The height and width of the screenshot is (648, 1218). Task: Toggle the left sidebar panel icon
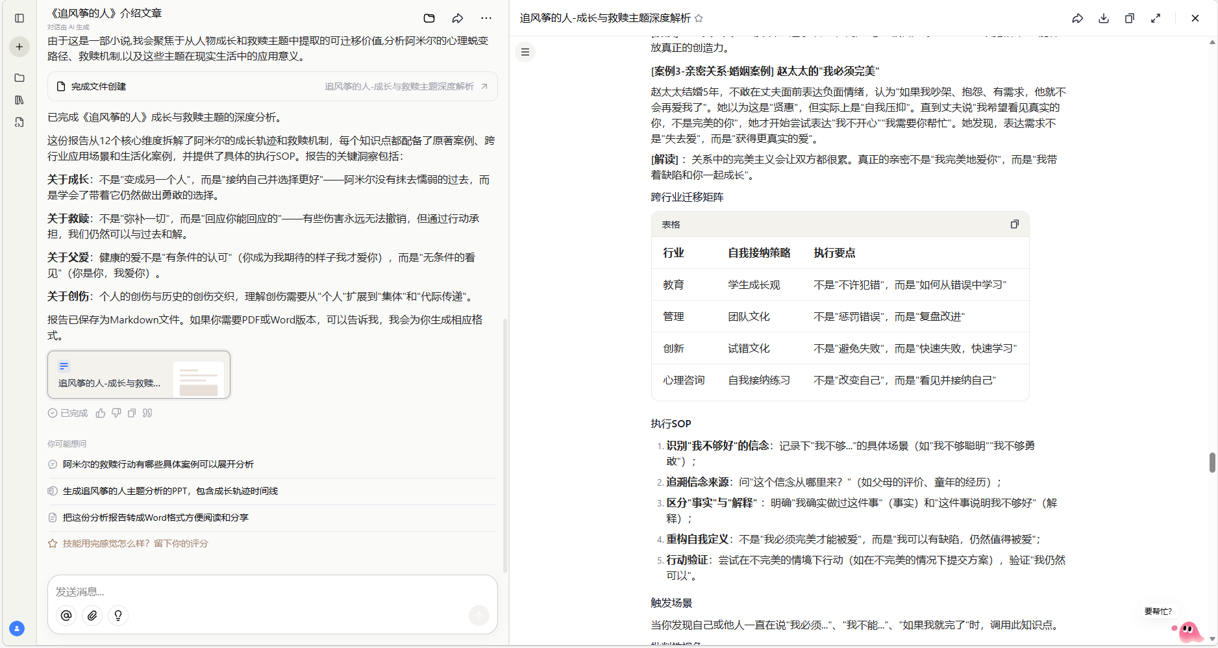[x=19, y=18]
